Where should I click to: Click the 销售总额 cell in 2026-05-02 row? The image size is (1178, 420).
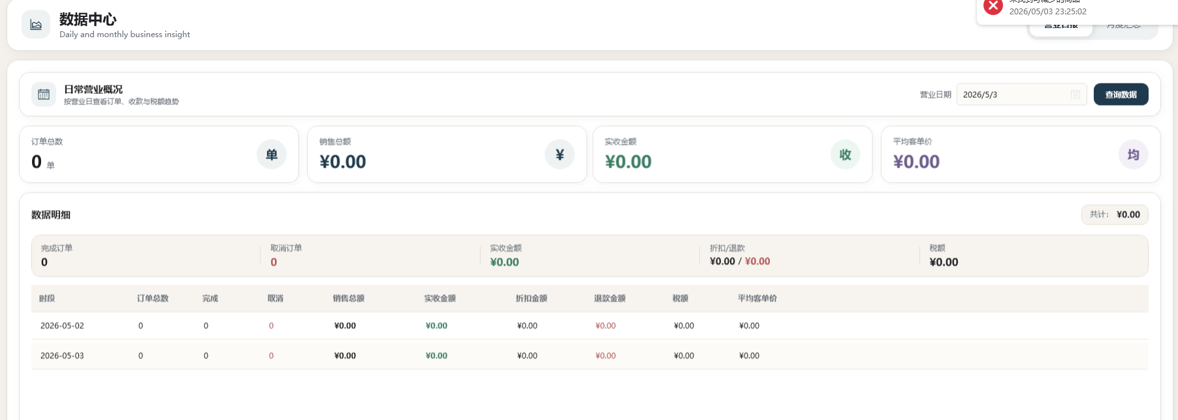(345, 326)
